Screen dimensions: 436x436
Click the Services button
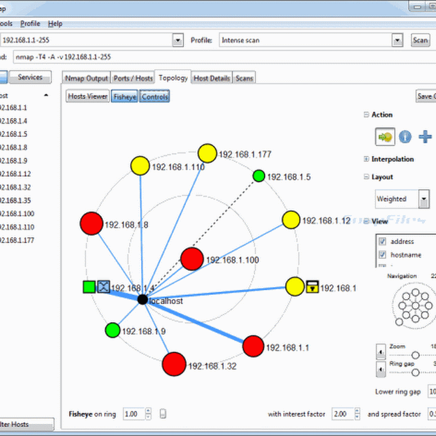pos(30,77)
